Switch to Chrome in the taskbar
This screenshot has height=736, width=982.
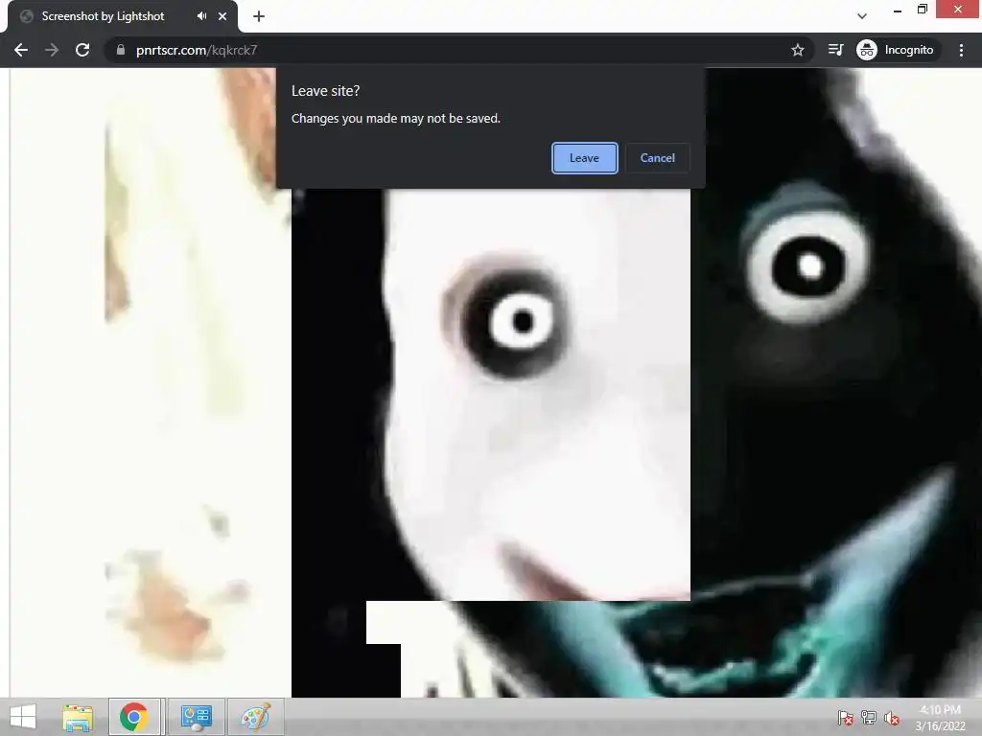(x=134, y=717)
